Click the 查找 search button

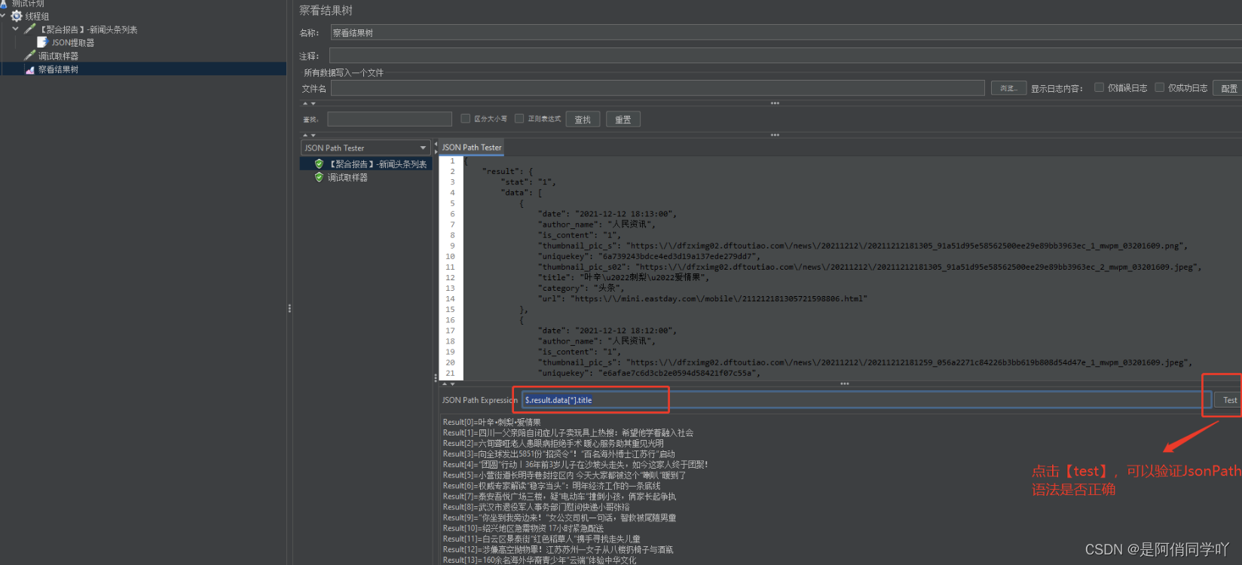coord(583,119)
